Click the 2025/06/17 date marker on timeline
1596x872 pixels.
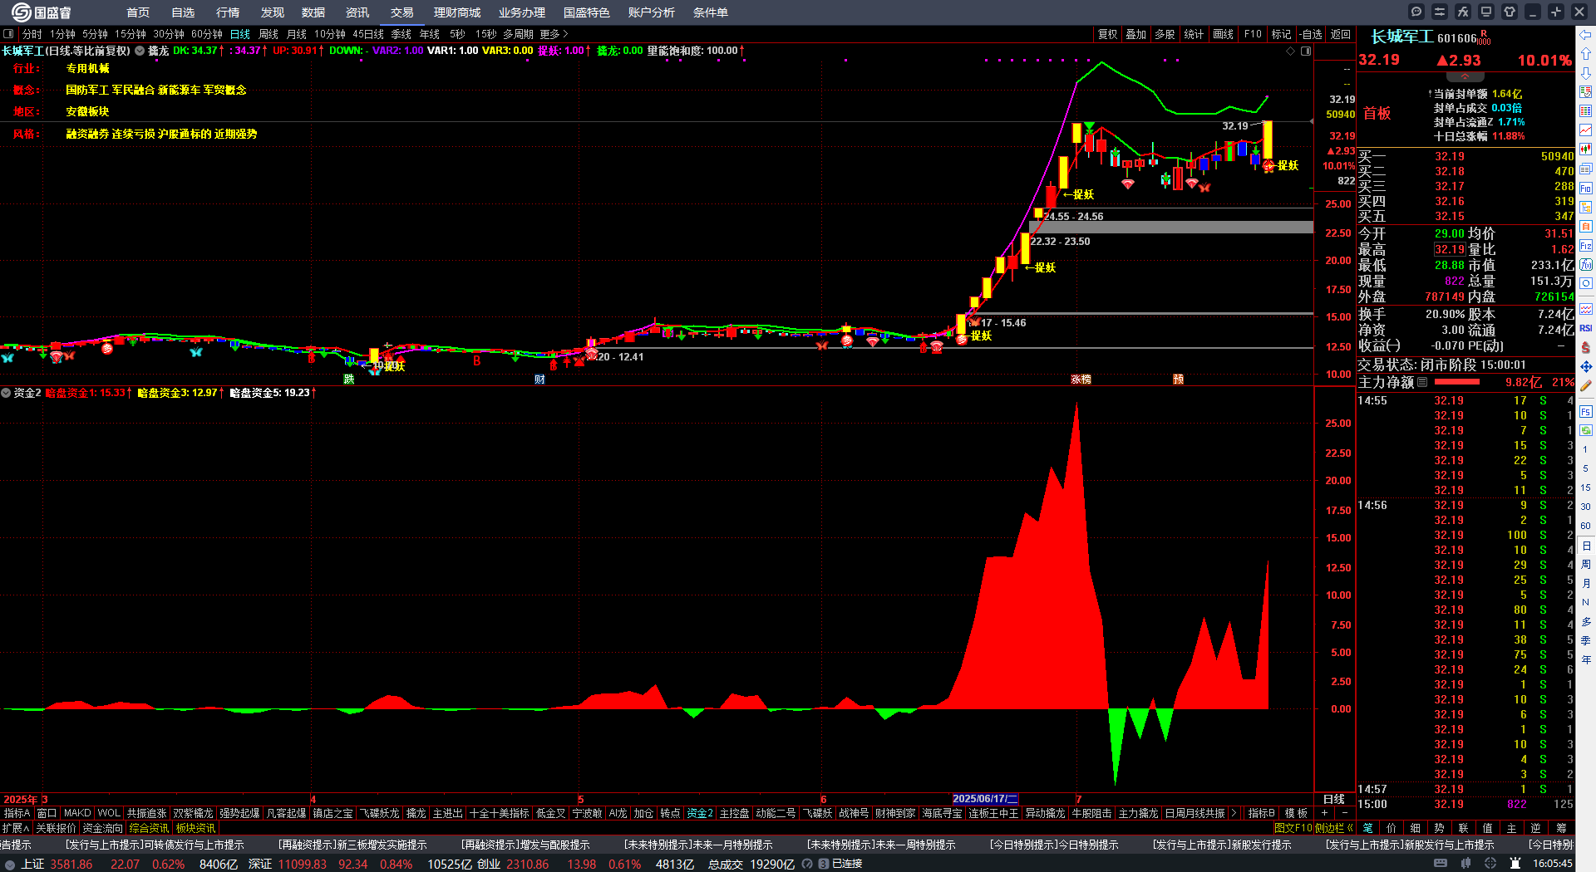click(x=985, y=799)
